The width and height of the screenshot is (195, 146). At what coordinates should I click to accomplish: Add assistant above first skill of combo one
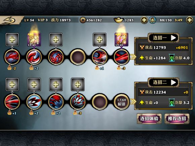tap(12, 40)
